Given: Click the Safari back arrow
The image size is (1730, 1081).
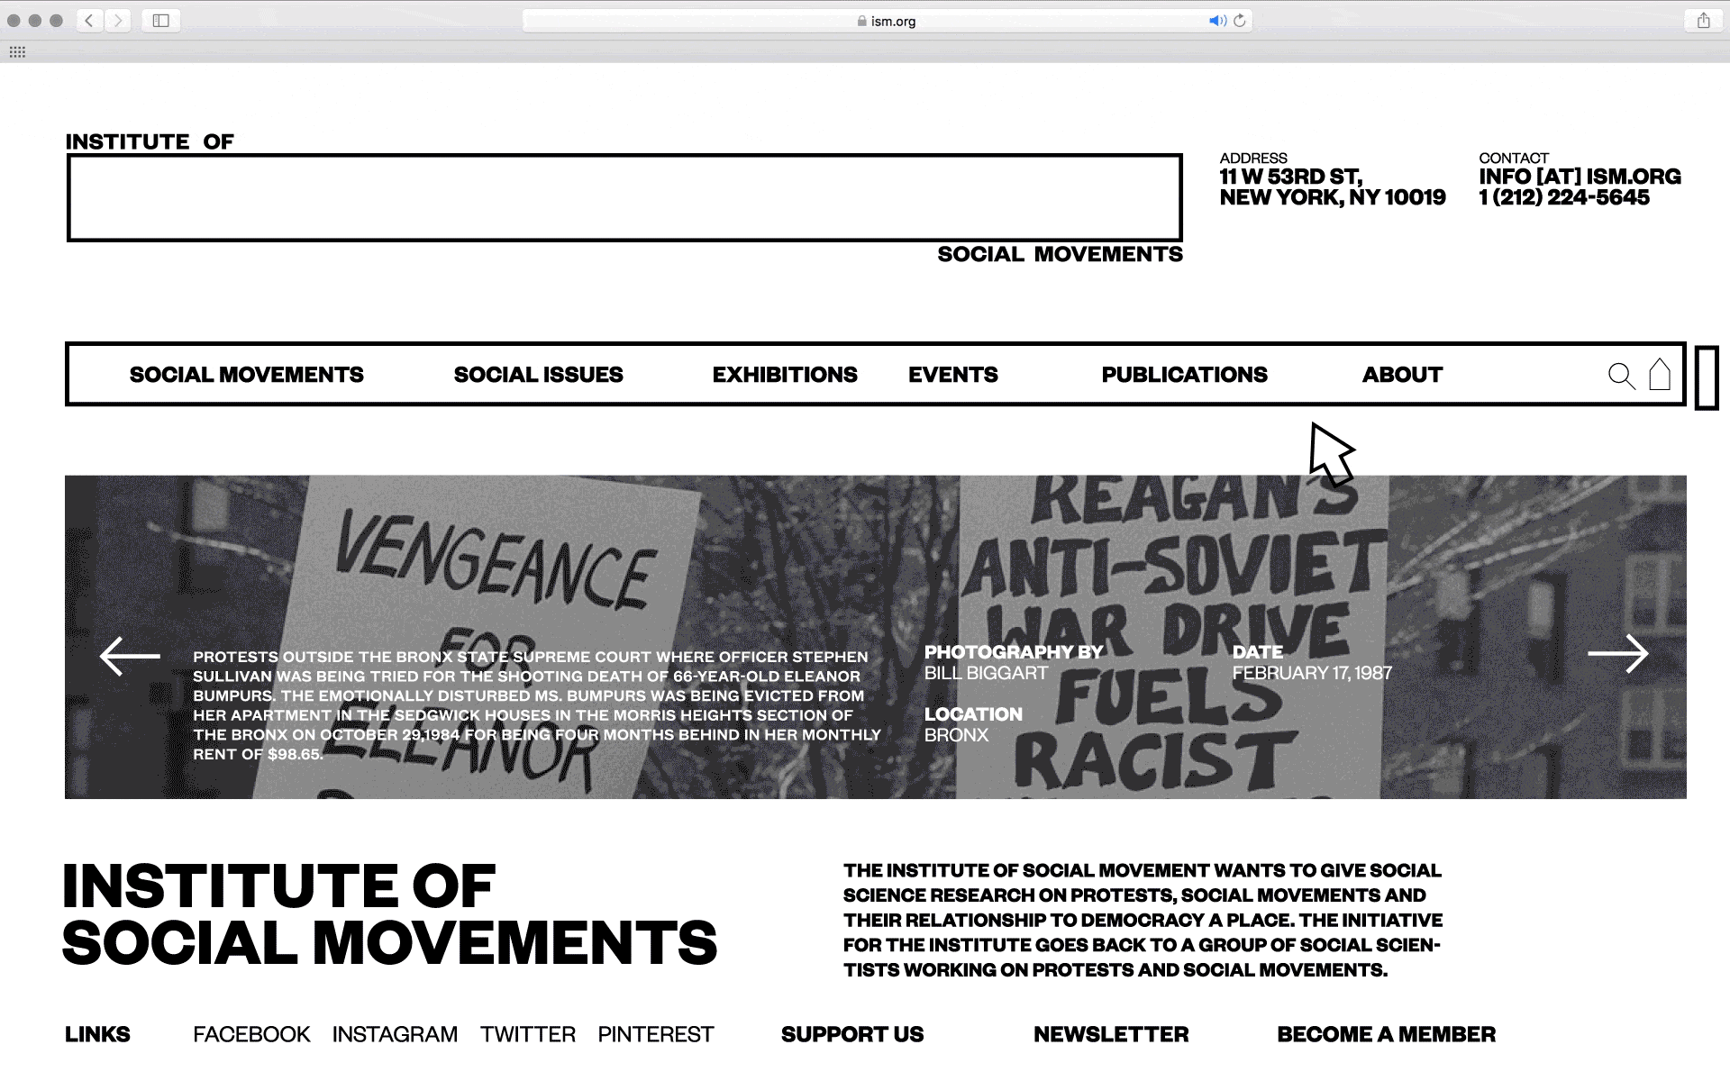Looking at the screenshot, I should pyautogui.click(x=89, y=21).
